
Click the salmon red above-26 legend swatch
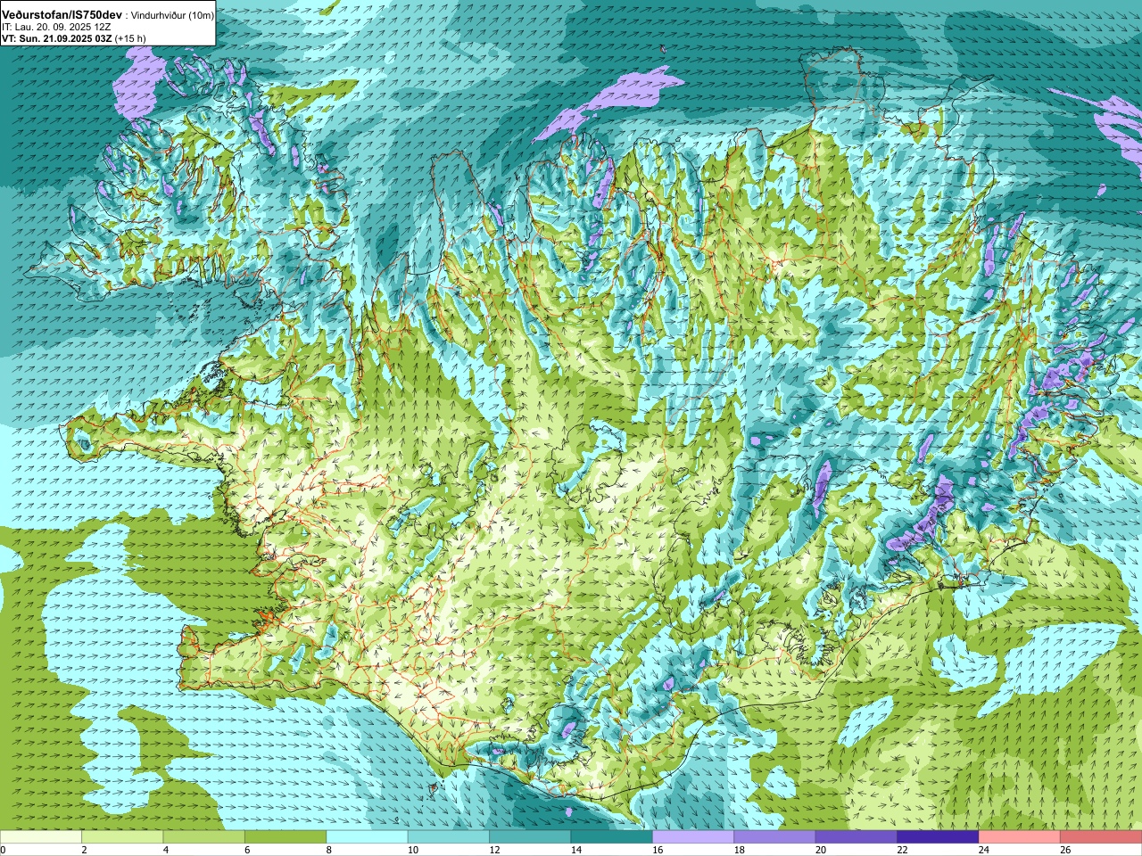click(1101, 837)
